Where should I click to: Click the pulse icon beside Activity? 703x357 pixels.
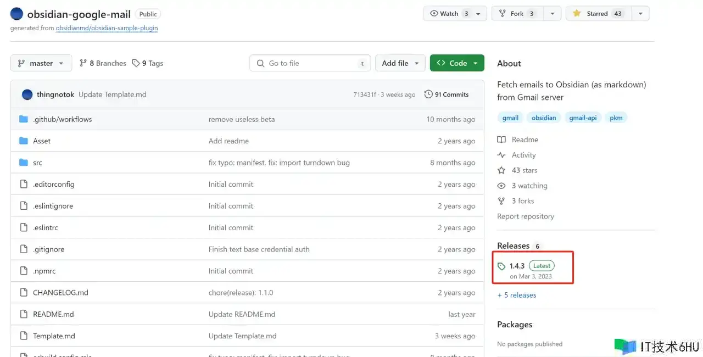(501, 155)
